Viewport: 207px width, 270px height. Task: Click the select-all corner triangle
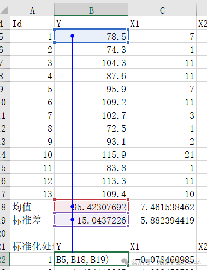[x=4, y=10]
